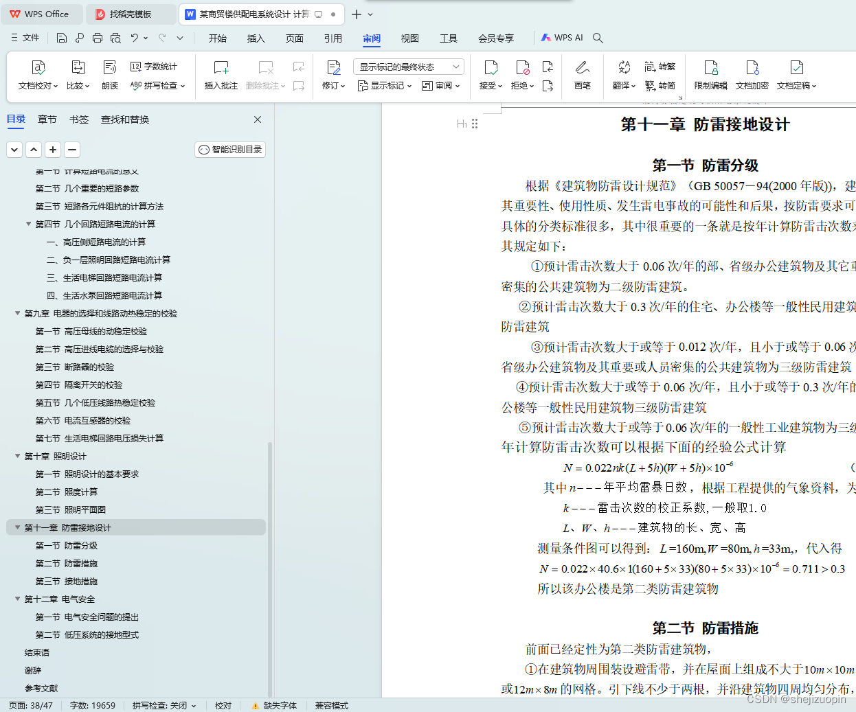Switch to the 开始 ribbon tab
This screenshot has width=856, height=712.
coord(218,38)
